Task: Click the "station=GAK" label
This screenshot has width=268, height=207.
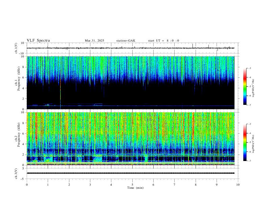Action: (x=126, y=41)
